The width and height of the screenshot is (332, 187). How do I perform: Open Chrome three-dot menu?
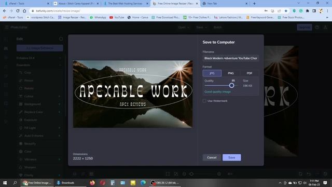pyautogui.click(x=327, y=11)
